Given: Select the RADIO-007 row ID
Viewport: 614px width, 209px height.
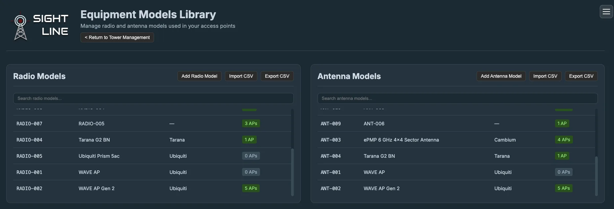Looking at the screenshot, I should point(29,124).
